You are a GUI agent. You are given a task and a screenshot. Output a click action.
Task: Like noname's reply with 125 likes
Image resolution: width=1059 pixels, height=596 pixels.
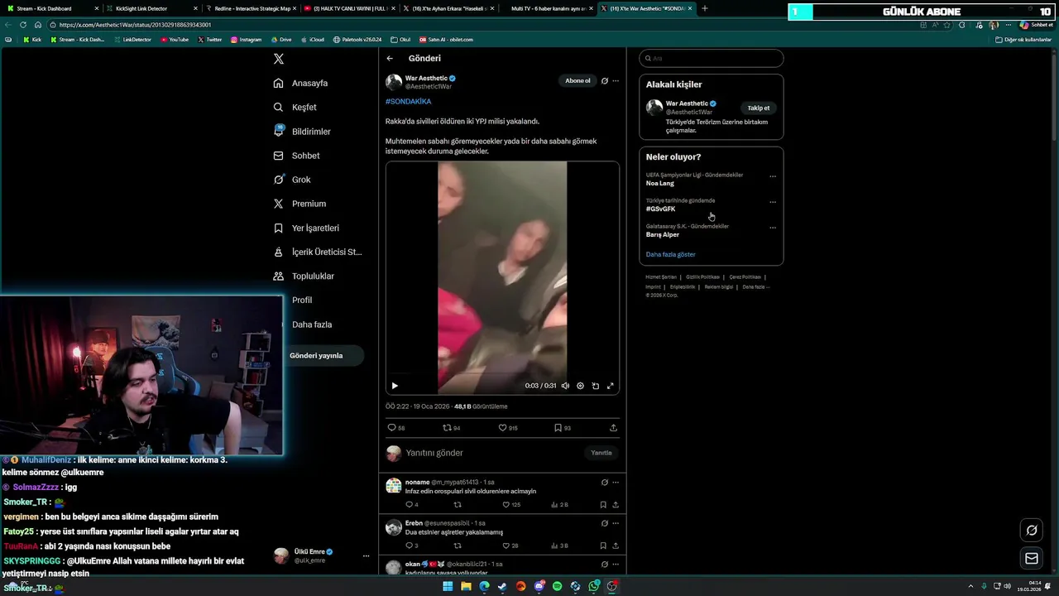[512, 505]
